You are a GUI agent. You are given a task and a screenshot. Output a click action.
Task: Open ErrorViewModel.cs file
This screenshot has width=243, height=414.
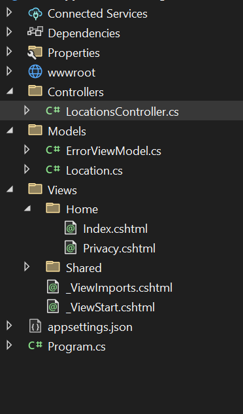pyautogui.click(x=114, y=151)
